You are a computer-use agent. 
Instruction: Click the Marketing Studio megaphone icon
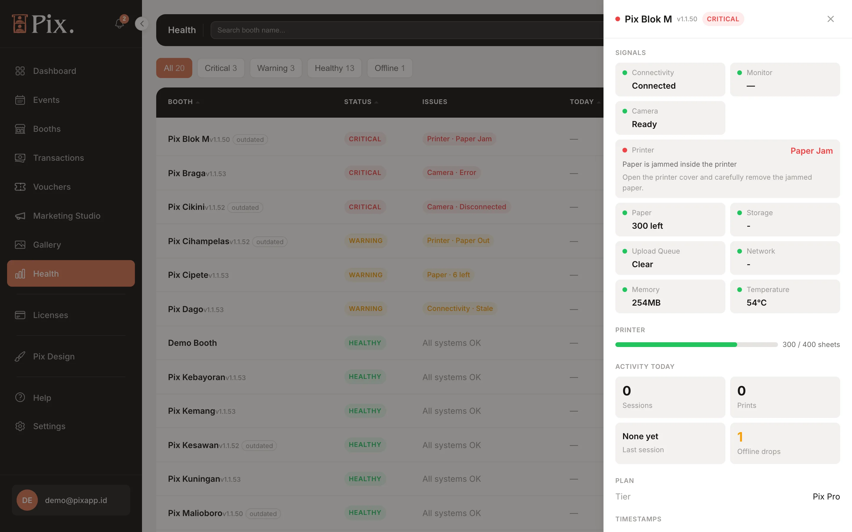pos(20,216)
